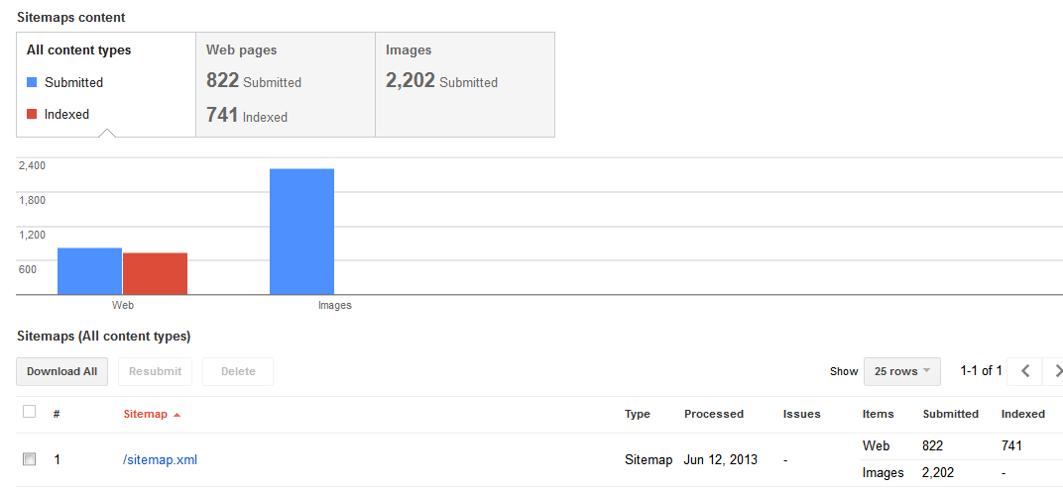
Task: Click the red sort arrow beside Sitemap
Action: pyautogui.click(x=177, y=414)
